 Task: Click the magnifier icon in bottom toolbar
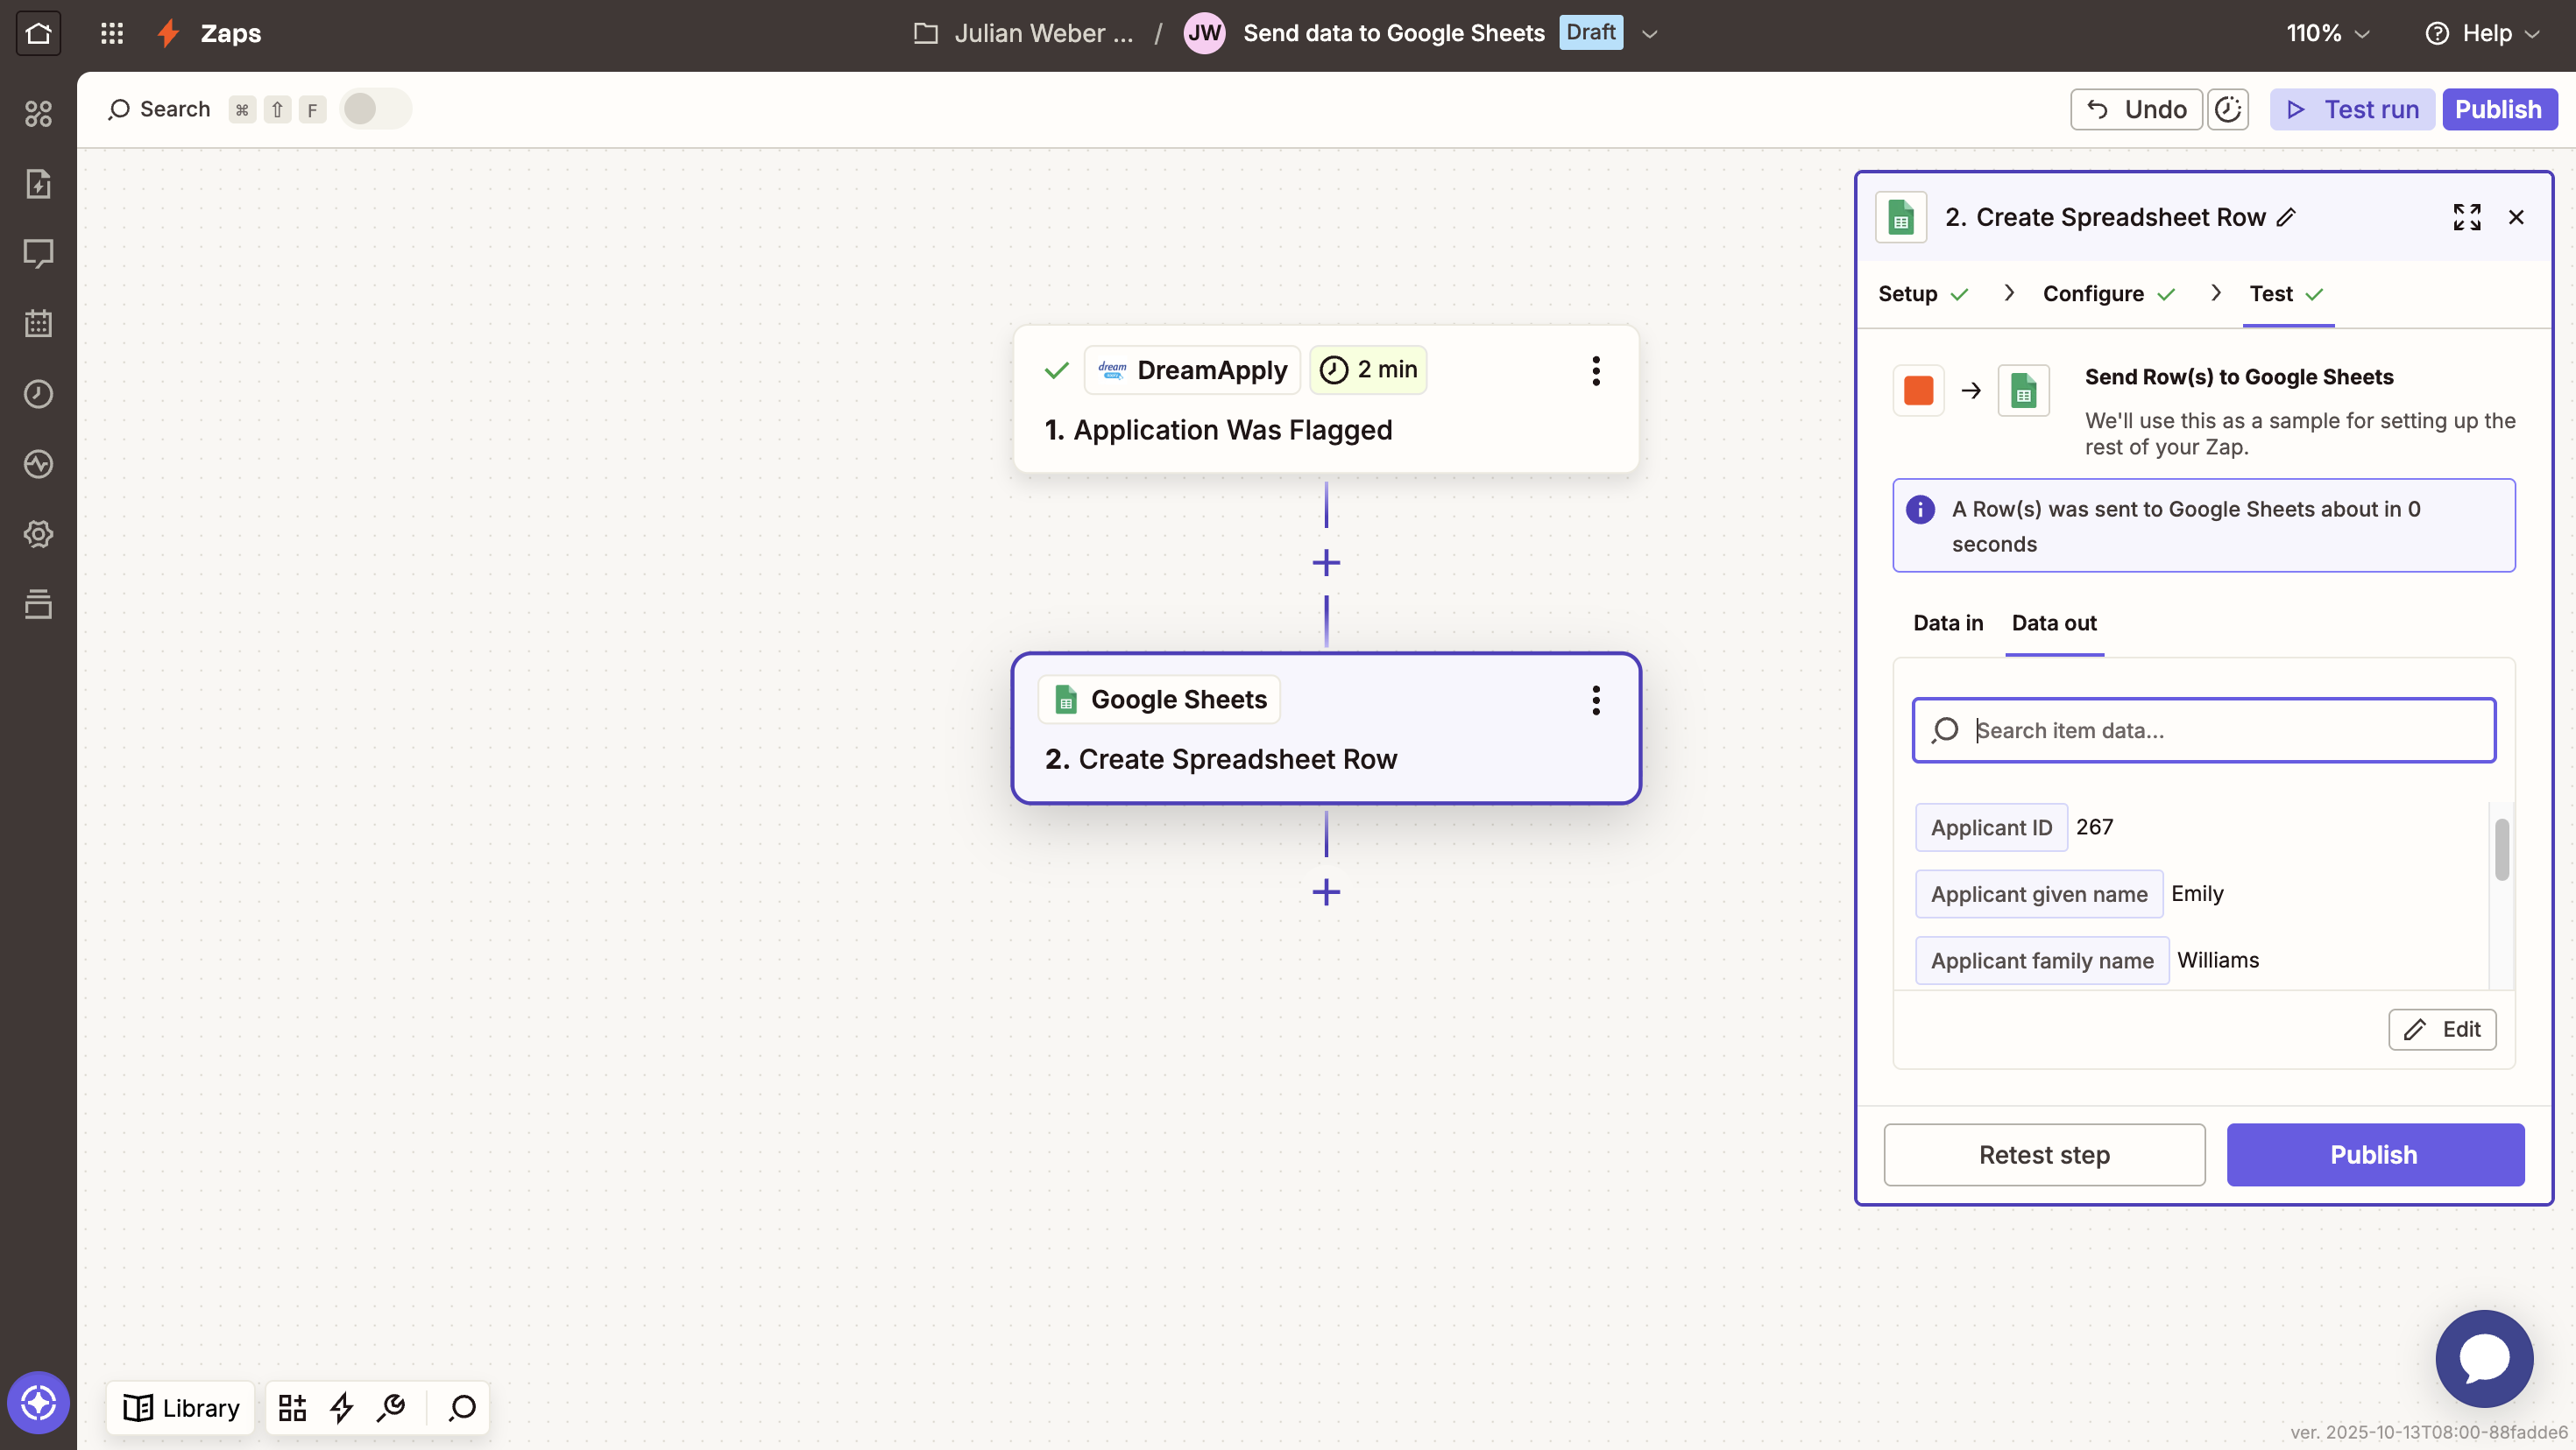coord(462,1407)
